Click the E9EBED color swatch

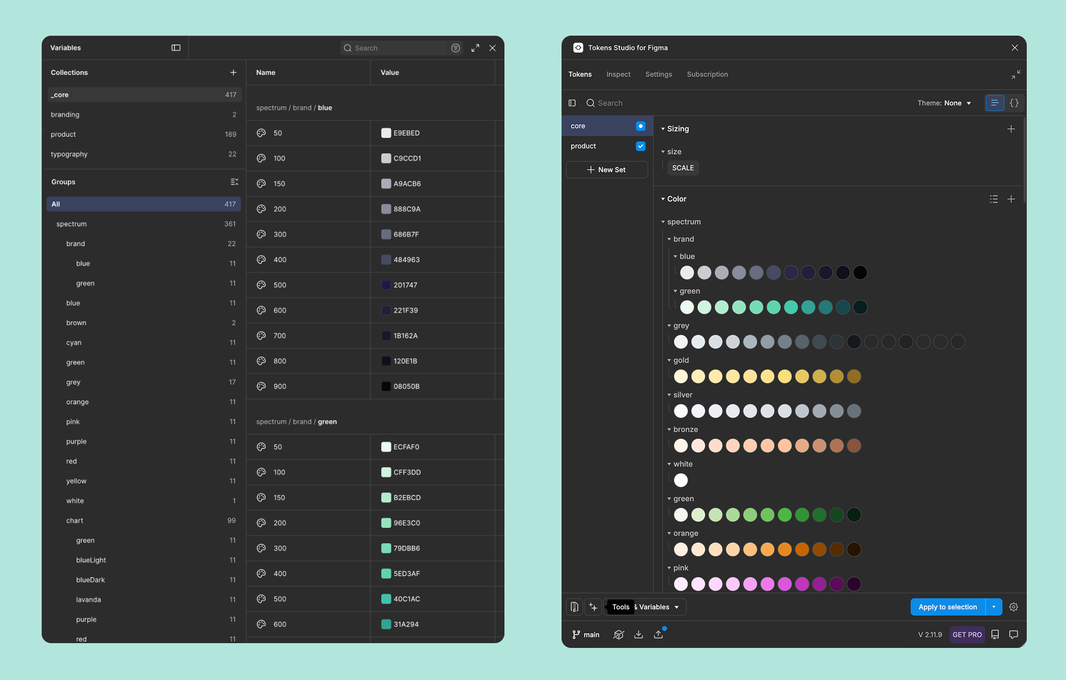pos(386,133)
